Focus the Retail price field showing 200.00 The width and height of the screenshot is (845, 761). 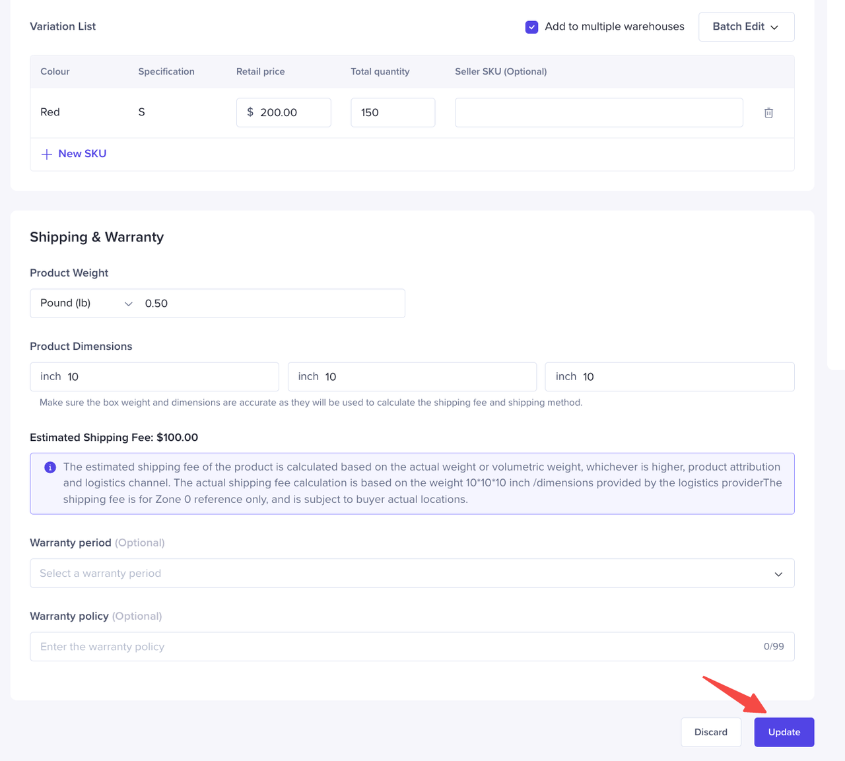[290, 113]
